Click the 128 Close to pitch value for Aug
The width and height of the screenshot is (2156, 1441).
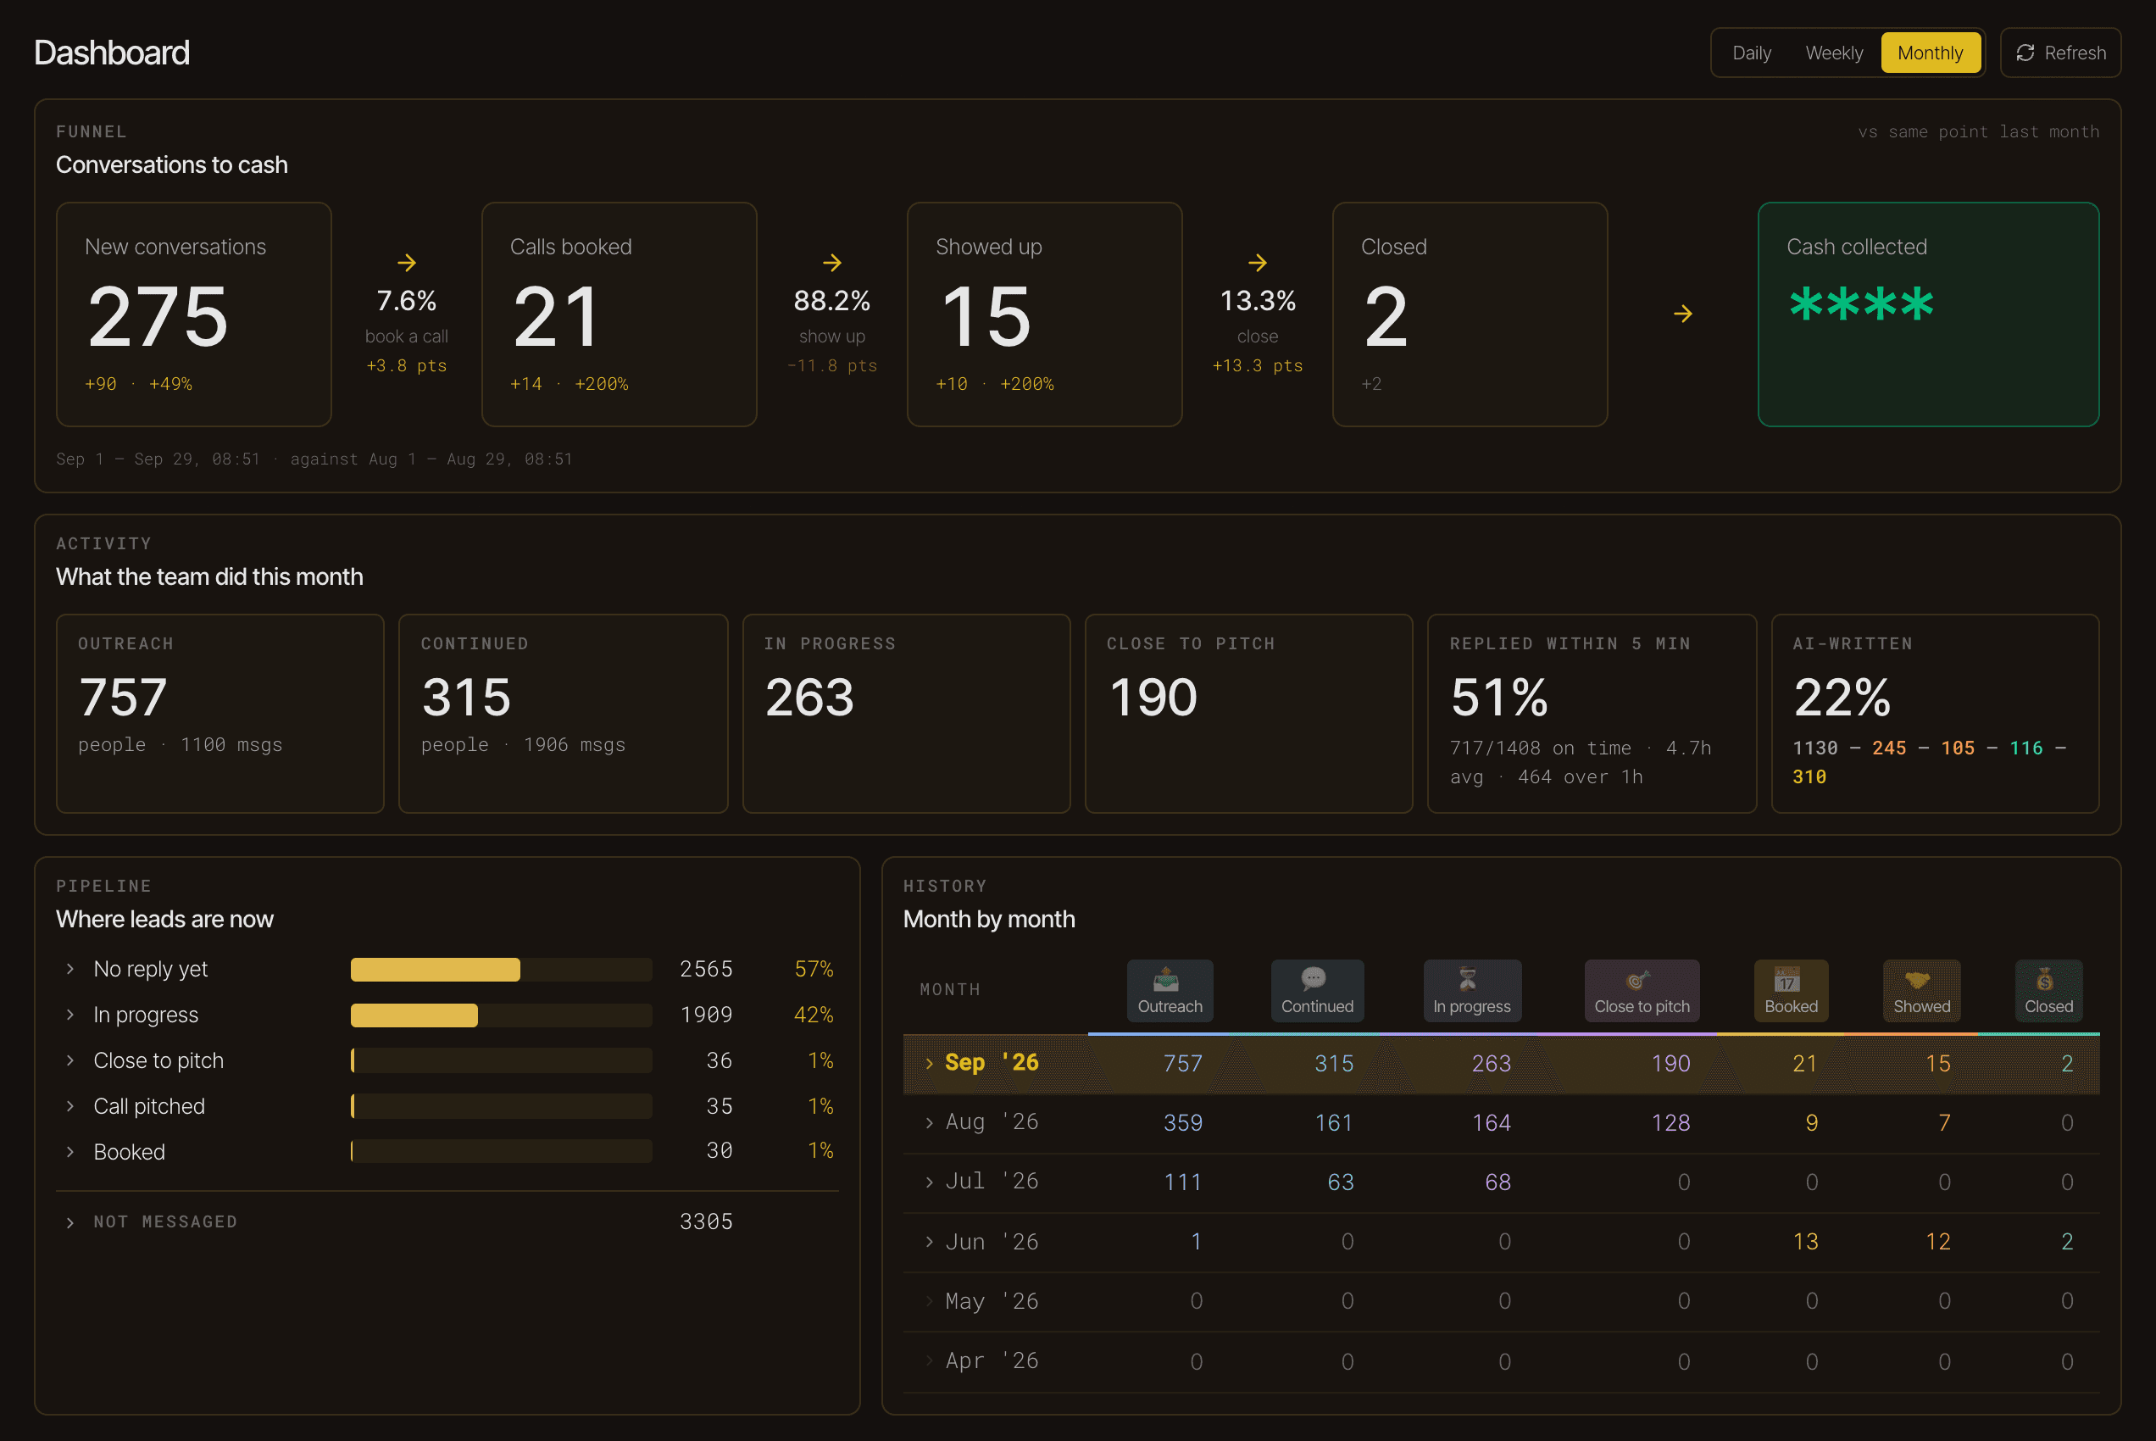[1671, 1122]
